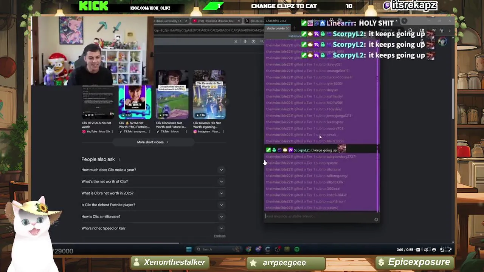Mute the video player volume
Viewport: 484px width, 272px height.
point(426,250)
